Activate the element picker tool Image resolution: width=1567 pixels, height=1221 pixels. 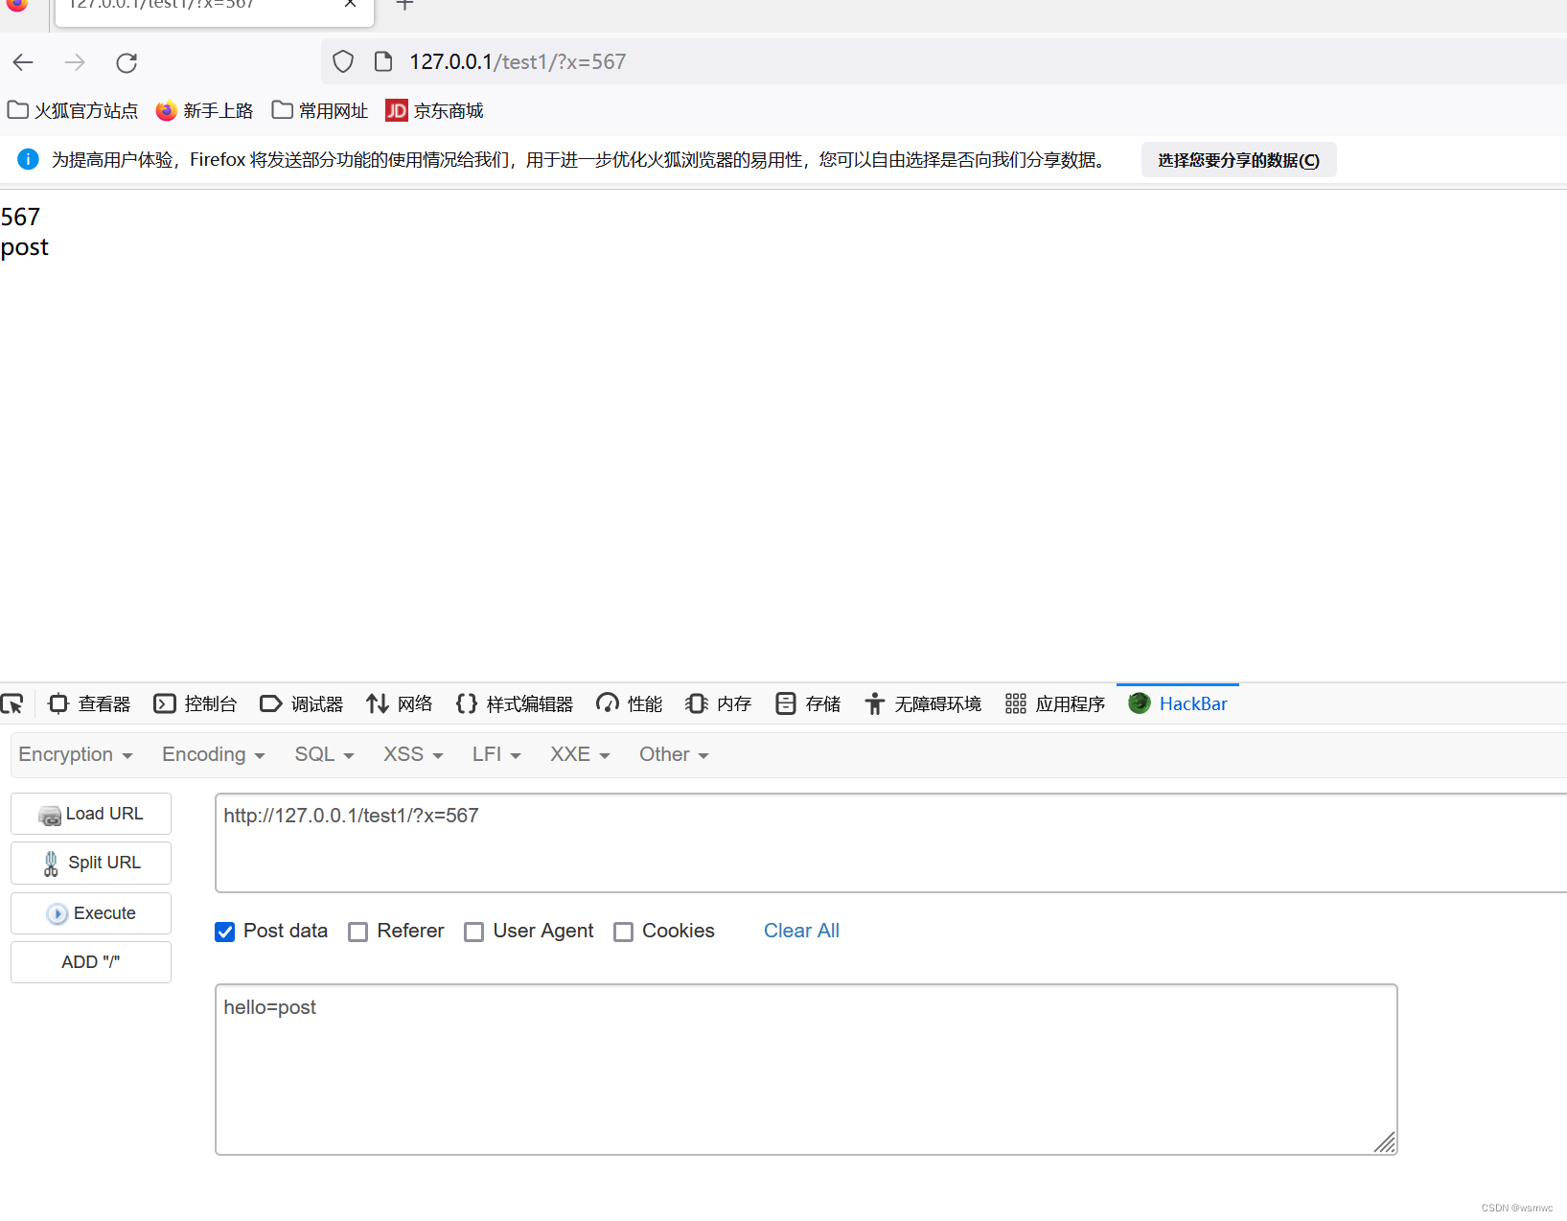(13, 703)
